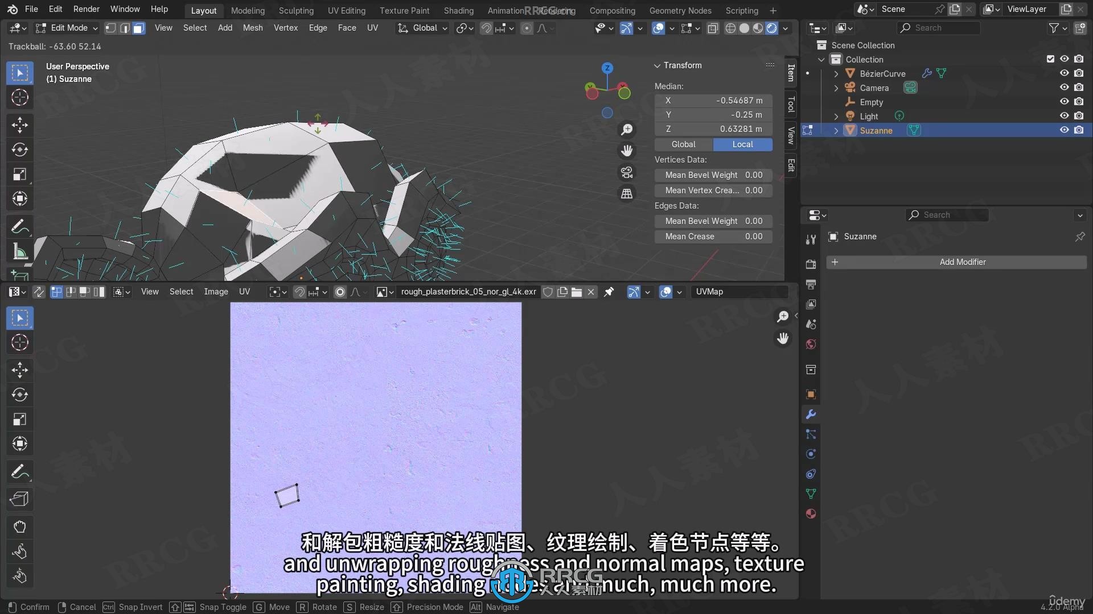Select the Annotate tool in UV editor

(20, 472)
